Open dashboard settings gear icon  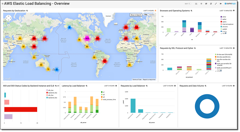[201, 4]
